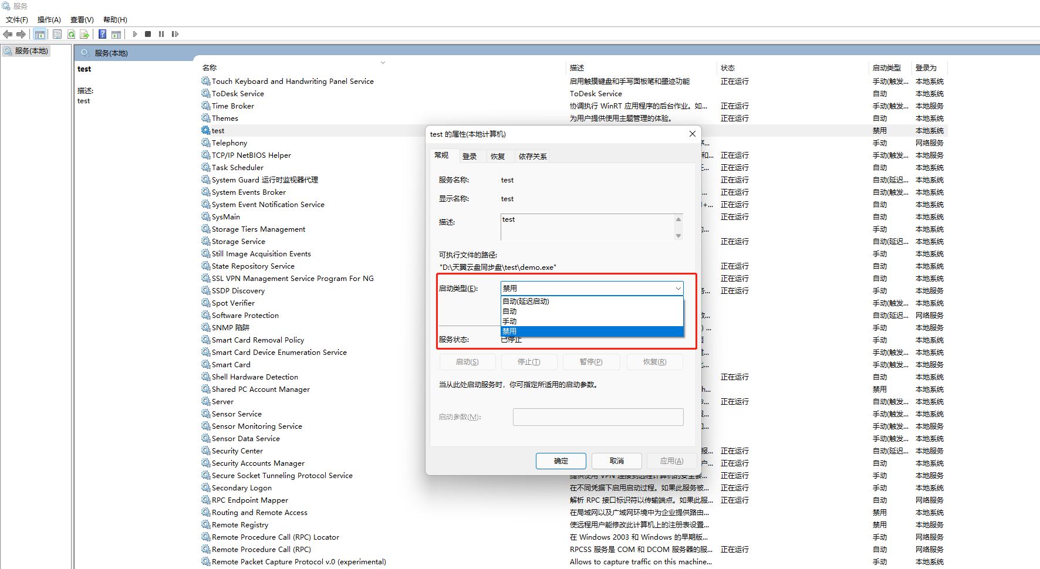Open the Properties toolbar icon

click(x=57, y=34)
